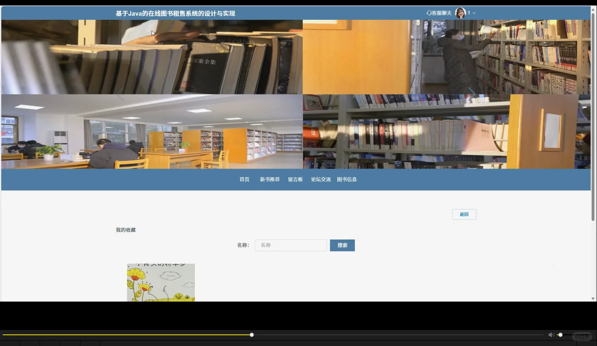Open the 图书信息 book information page
The height and width of the screenshot is (346, 597).
347,179
